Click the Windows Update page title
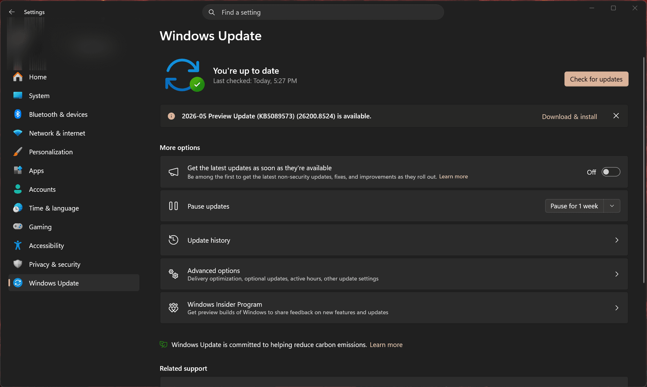Screen dimensions: 647x387 click(x=211, y=36)
